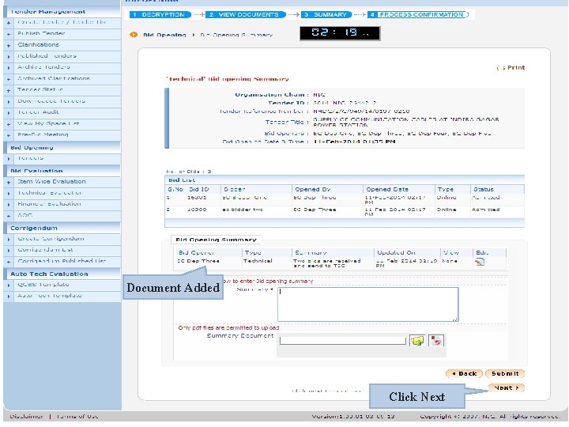Click the arrow icon beside Tender Audit

(9, 113)
